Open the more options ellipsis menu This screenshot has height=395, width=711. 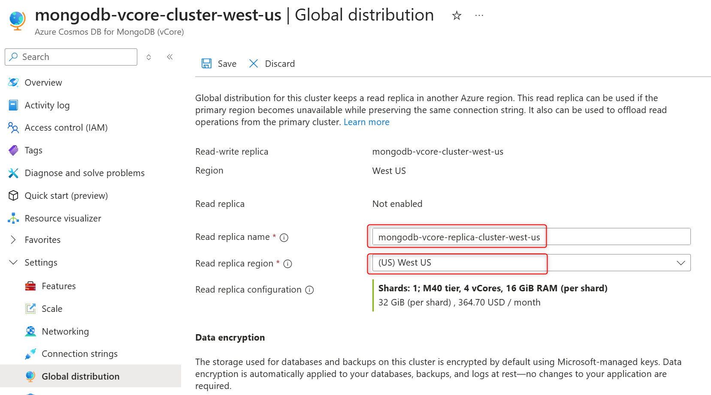pyautogui.click(x=479, y=16)
